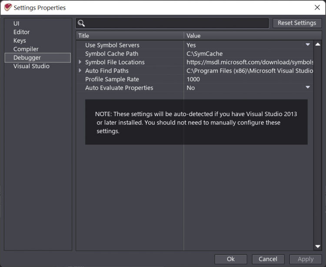
Task: Click the search magnifier icon
Action: click(x=81, y=23)
